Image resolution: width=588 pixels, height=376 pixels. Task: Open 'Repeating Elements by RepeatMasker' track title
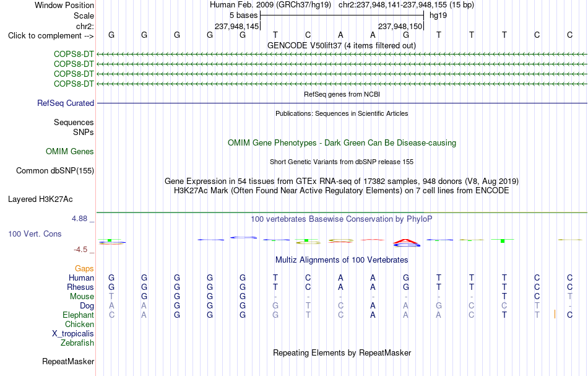pos(342,352)
